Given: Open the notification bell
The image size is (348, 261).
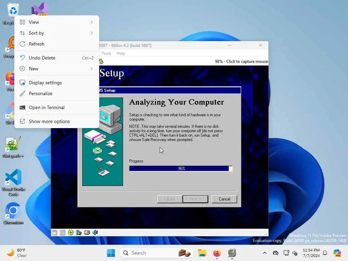Looking at the screenshot, I should [x=325, y=253].
